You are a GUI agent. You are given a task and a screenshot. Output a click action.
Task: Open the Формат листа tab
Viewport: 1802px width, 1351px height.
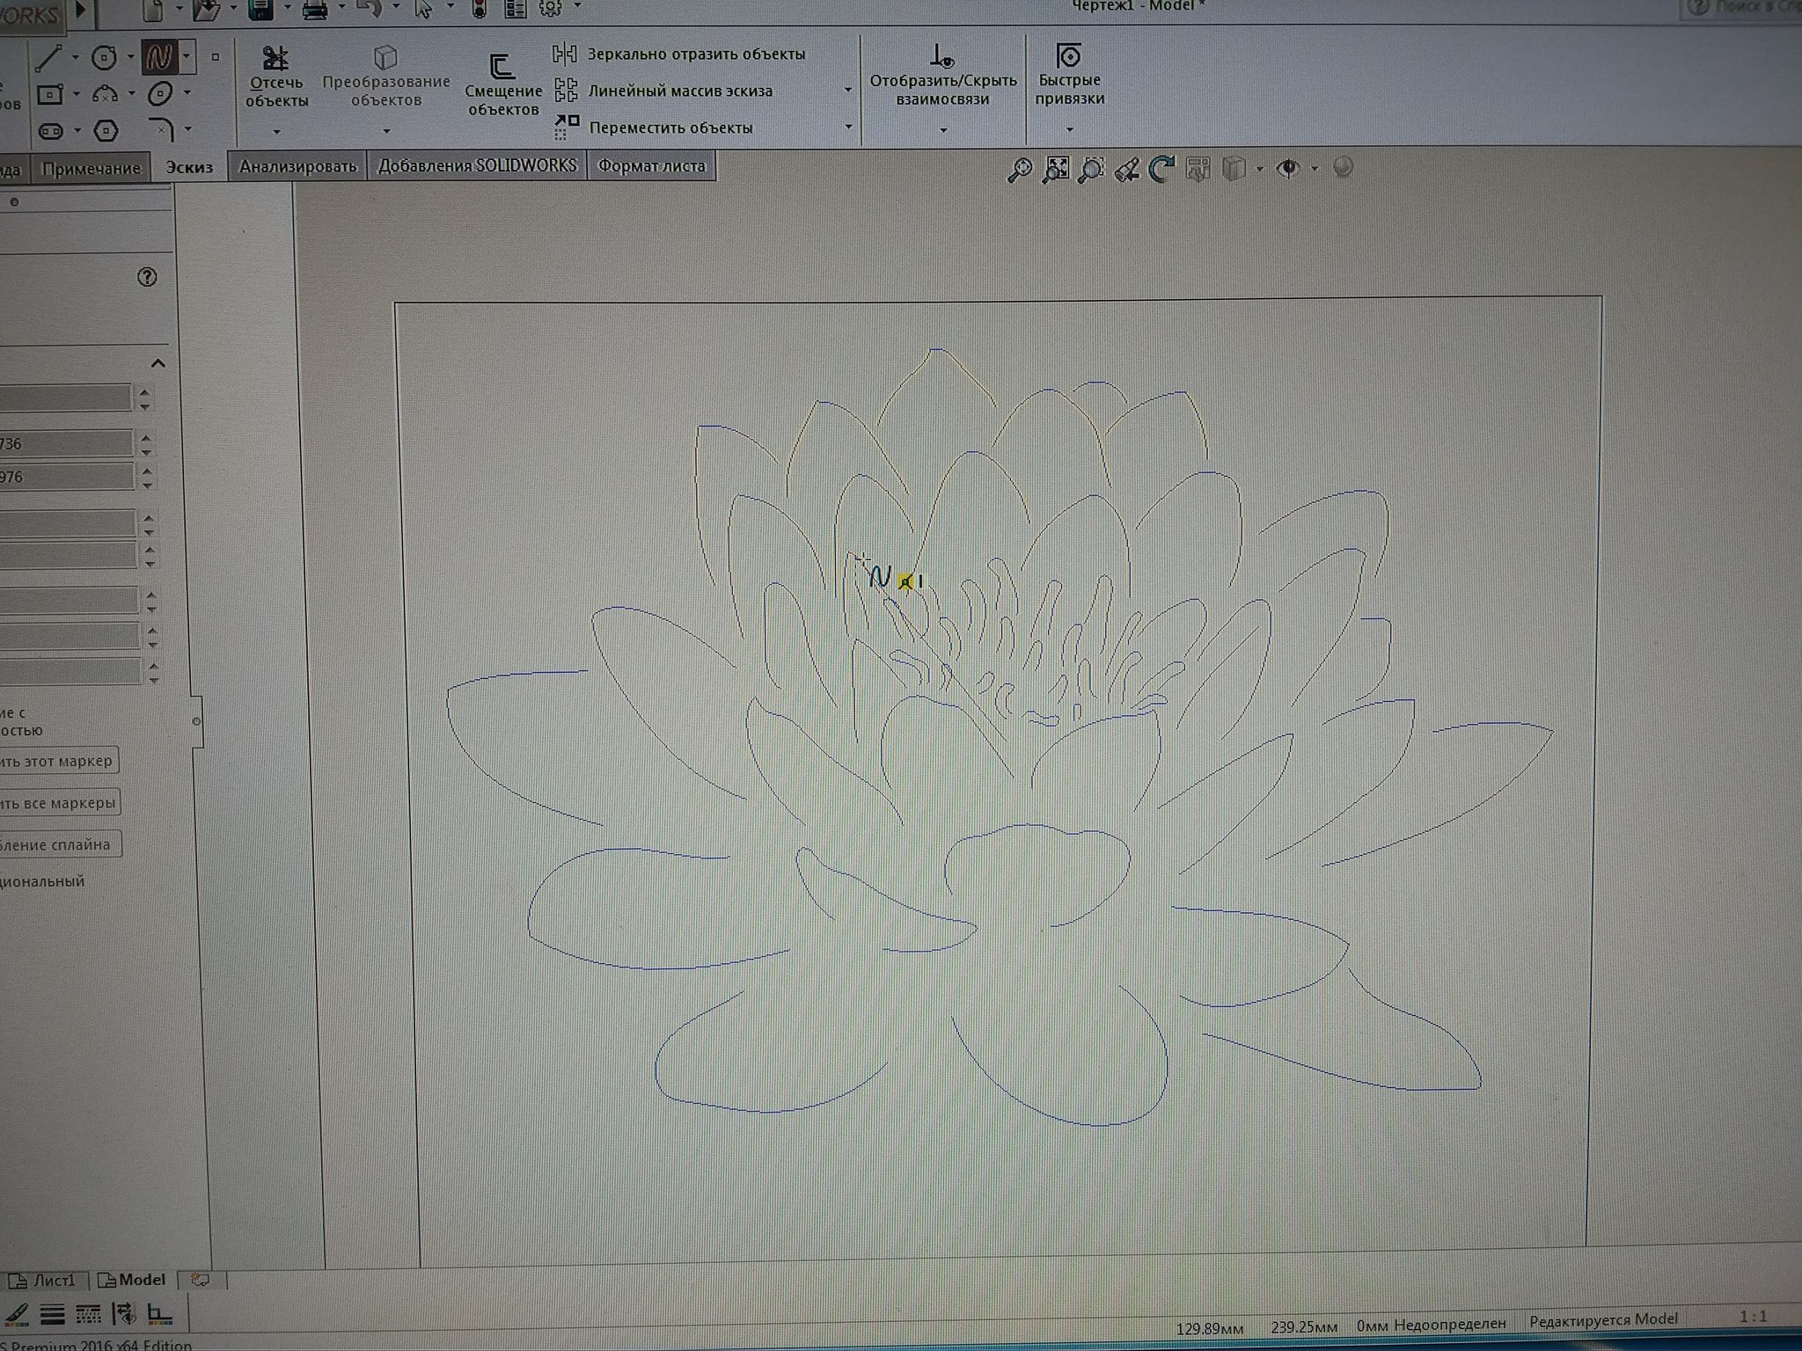(x=651, y=166)
